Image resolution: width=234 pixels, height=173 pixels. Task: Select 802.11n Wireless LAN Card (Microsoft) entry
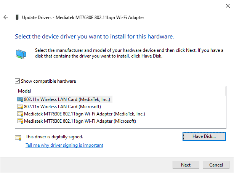(x=63, y=107)
